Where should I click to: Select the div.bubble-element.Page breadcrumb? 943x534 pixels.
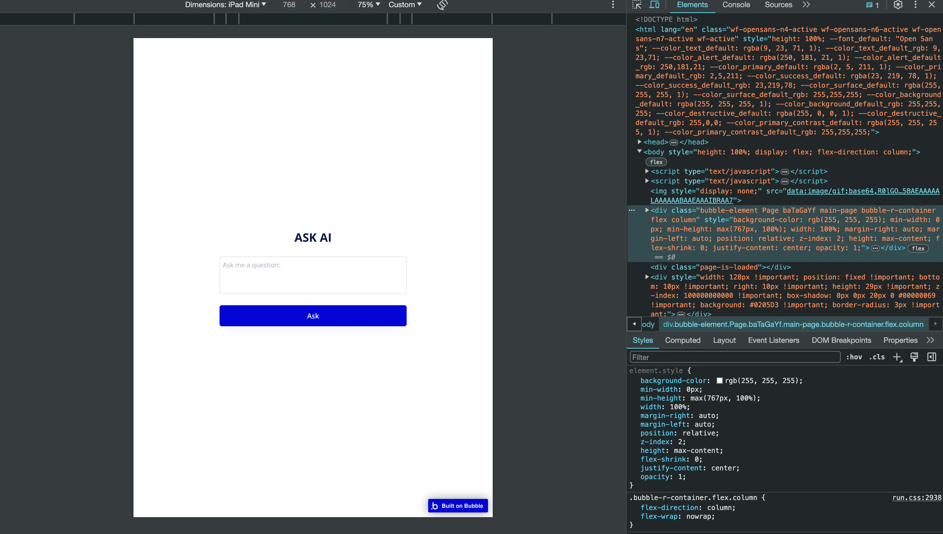[x=793, y=324]
